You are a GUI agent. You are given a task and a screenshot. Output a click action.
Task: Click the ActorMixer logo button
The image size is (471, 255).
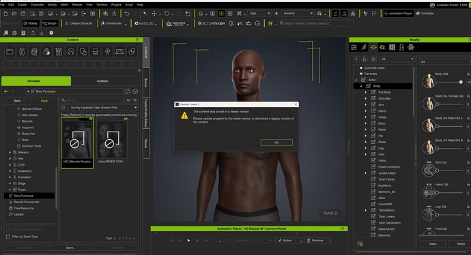(211, 23)
